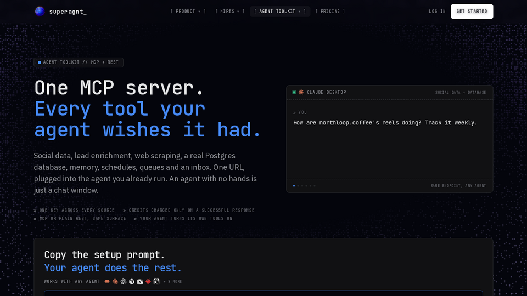Select the last carousel dot in demo card
This screenshot has width=527, height=296.
click(315, 186)
